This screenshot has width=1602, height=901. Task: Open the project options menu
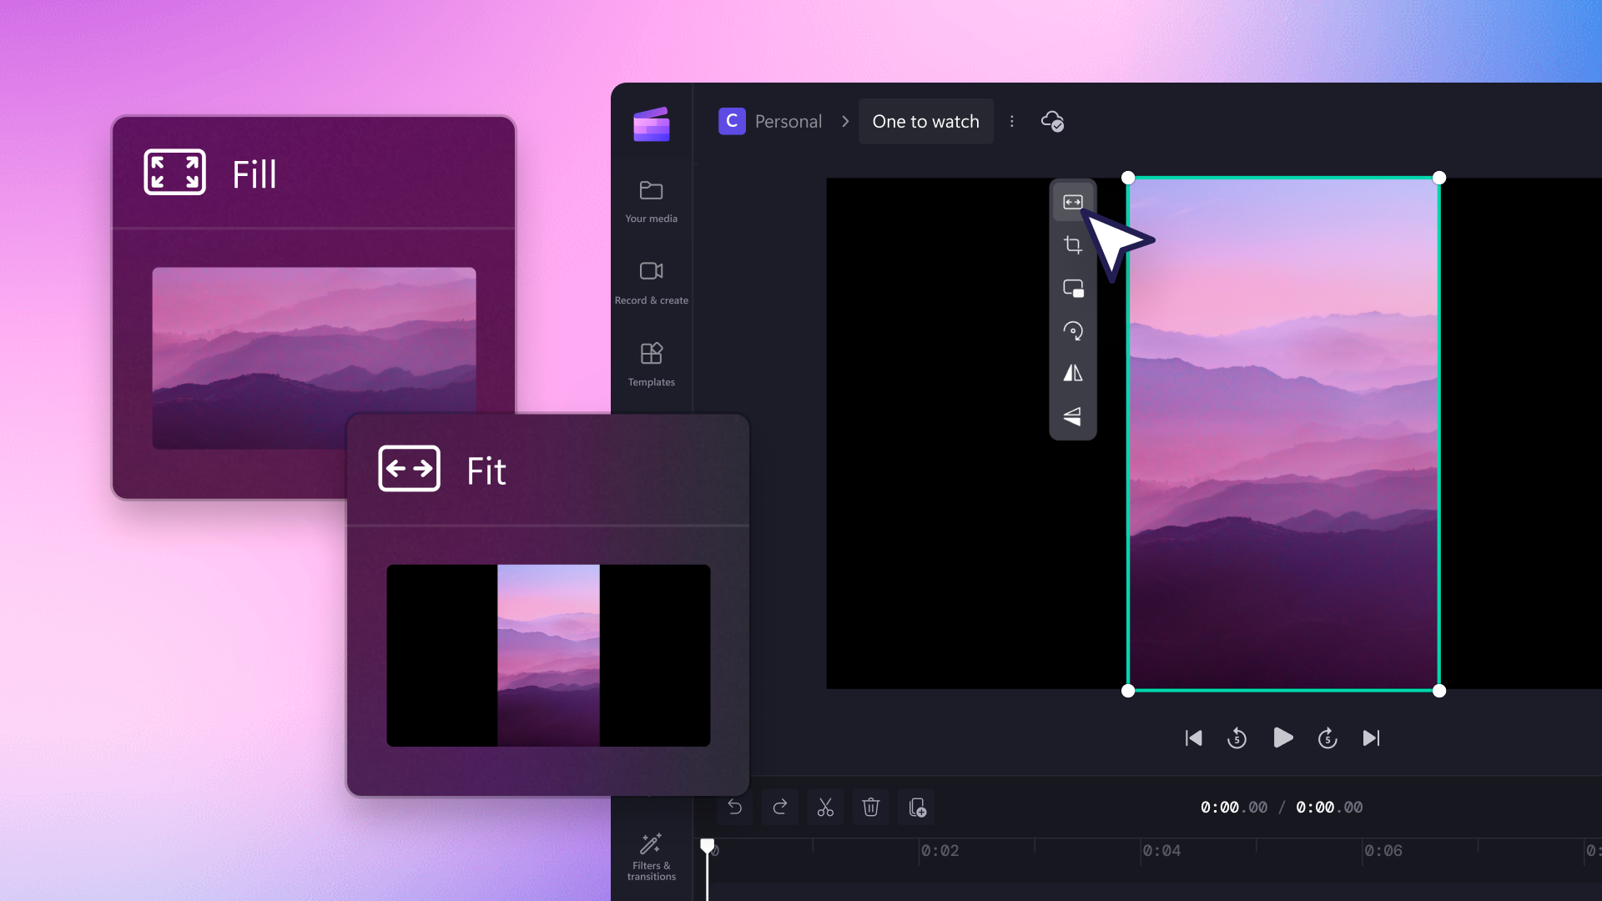(x=1011, y=121)
